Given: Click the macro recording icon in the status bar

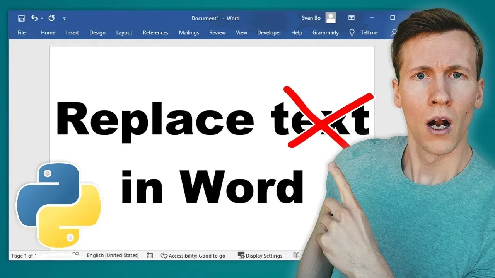Looking at the screenshot, I should coord(150,255).
